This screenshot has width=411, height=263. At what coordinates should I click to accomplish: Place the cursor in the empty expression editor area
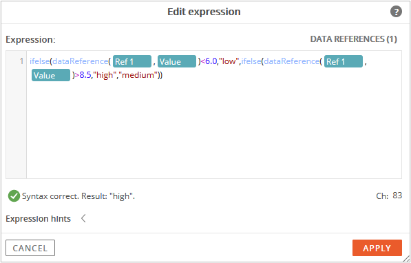(214, 129)
